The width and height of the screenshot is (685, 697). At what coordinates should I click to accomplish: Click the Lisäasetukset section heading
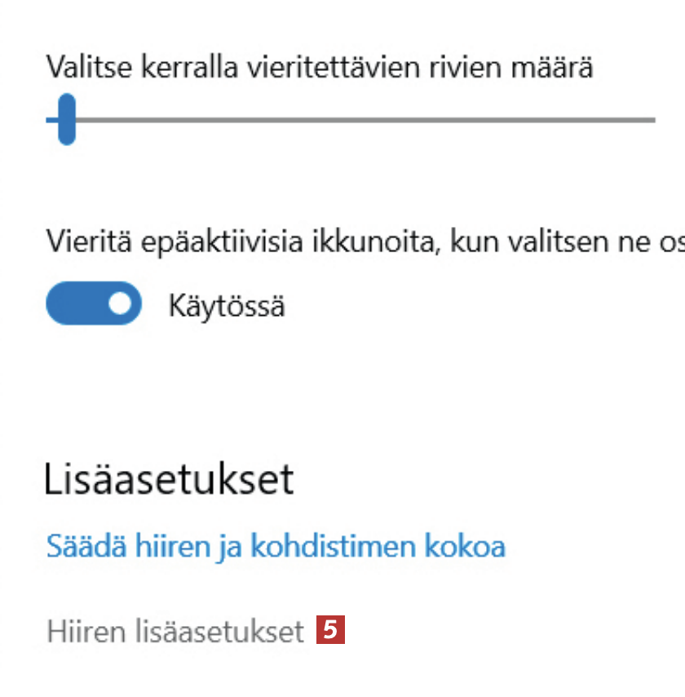tap(169, 479)
